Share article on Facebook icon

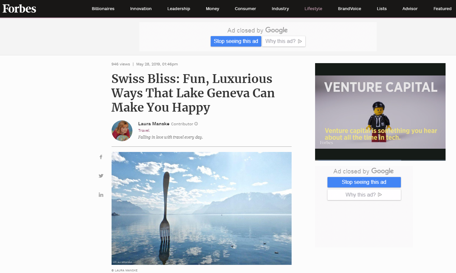pyautogui.click(x=101, y=157)
